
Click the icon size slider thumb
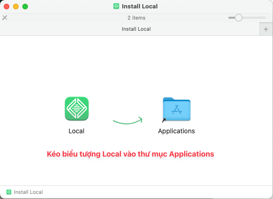pyautogui.click(x=239, y=18)
